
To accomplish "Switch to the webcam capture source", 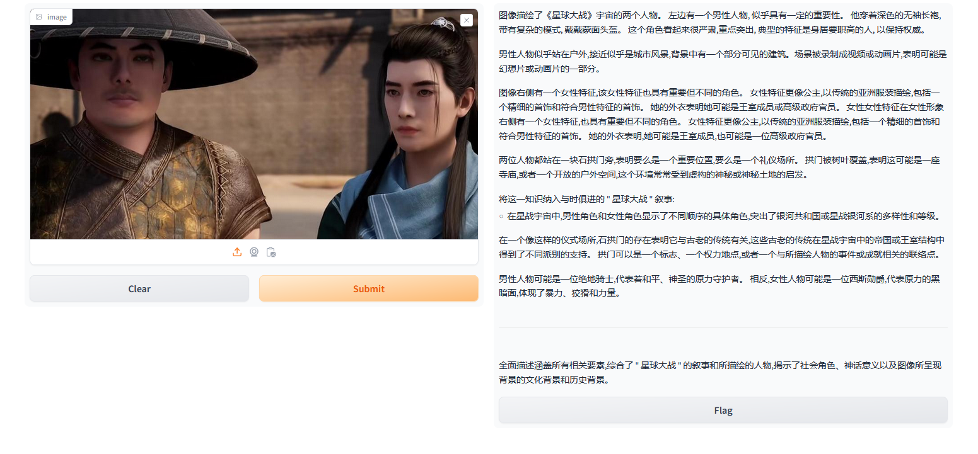I will click(x=254, y=252).
